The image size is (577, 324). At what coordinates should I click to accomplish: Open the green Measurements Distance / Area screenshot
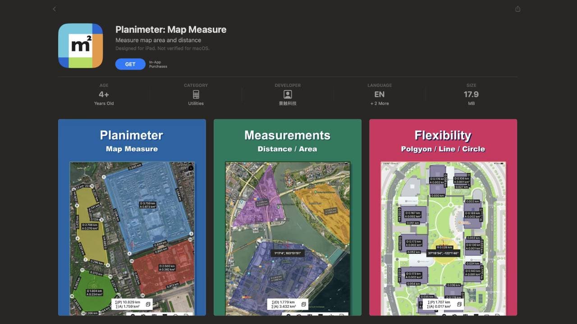pos(288,217)
